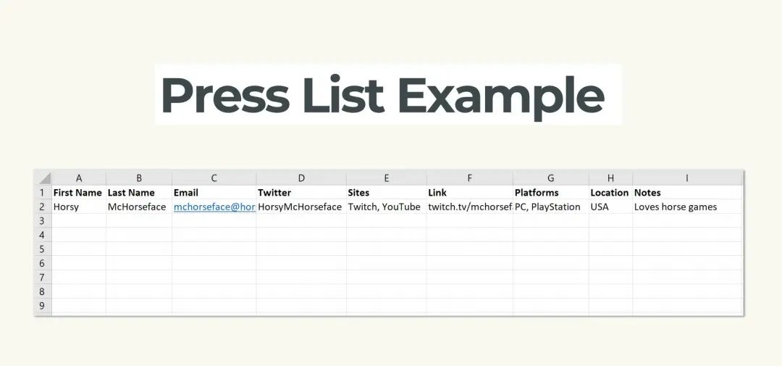Select the PC, PlayStation cell
Image resolution: width=782 pixels, height=366 pixels.
tap(550, 207)
